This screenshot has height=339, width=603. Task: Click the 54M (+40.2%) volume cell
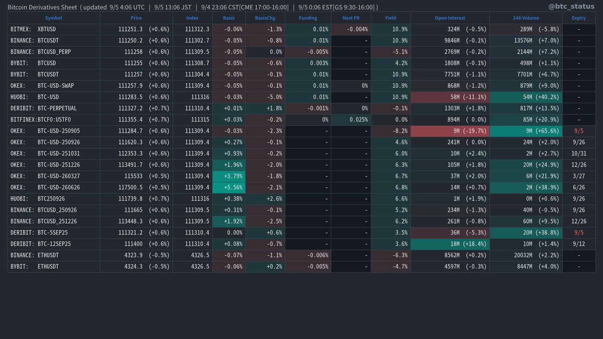(x=526, y=97)
